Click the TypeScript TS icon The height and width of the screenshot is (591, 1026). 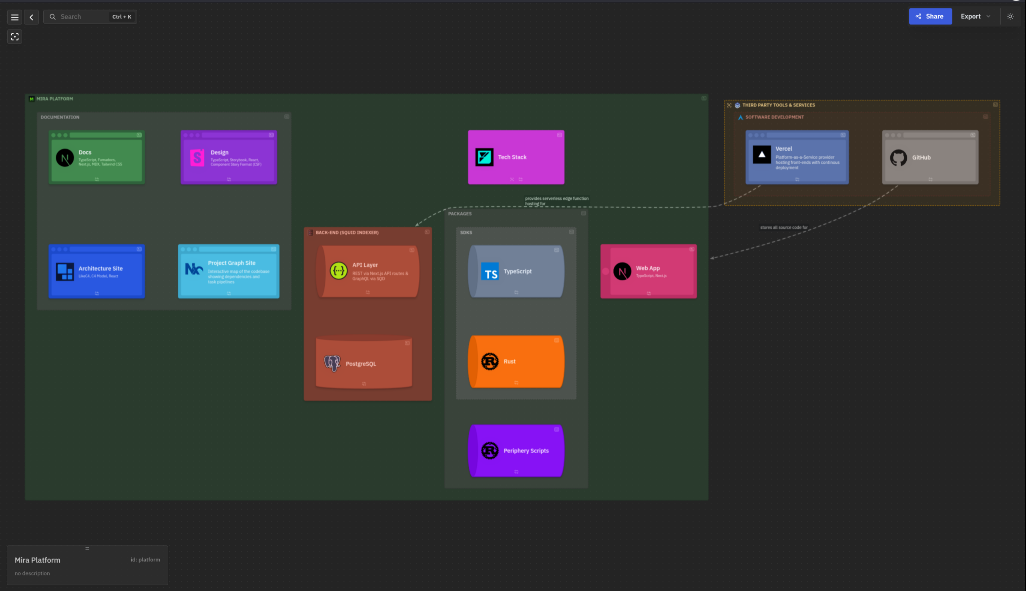490,271
